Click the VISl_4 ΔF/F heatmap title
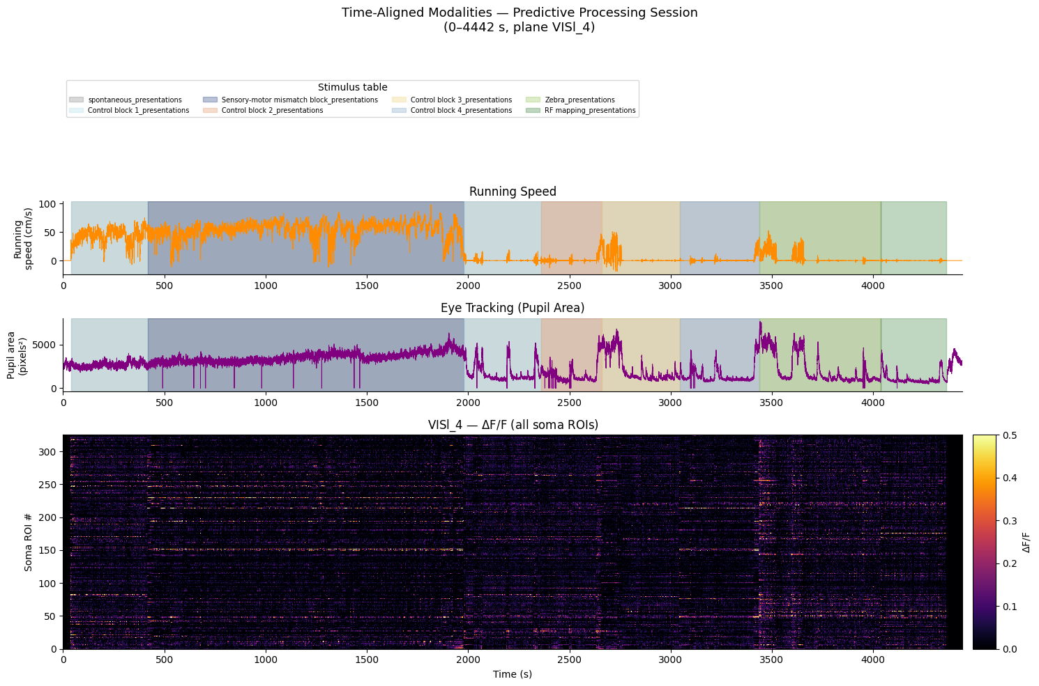This screenshot has height=686, width=1039. click(513, 425)
